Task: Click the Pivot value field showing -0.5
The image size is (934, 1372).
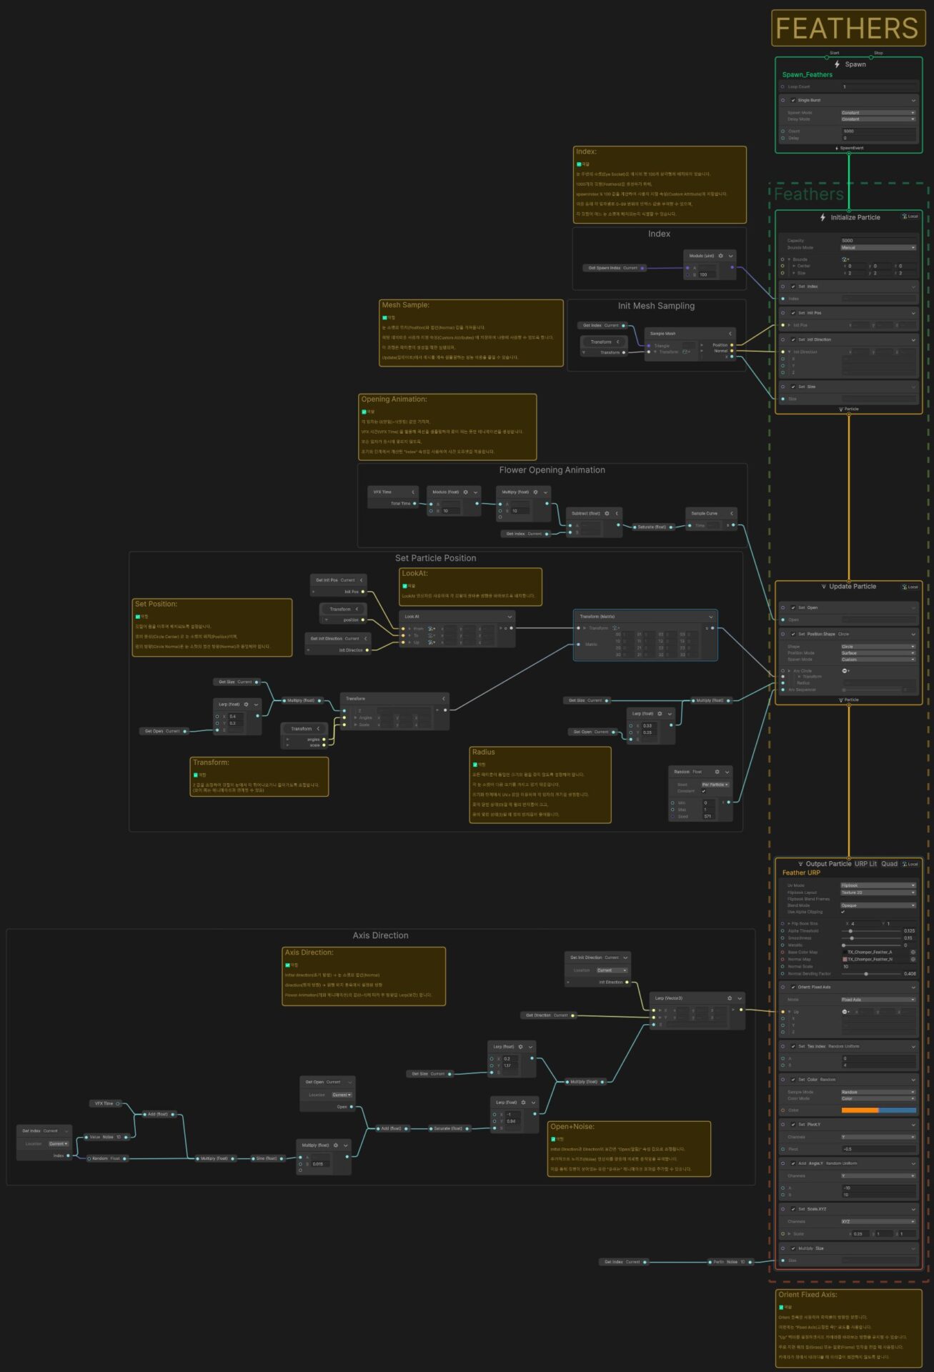Action: click(878, 1150)
